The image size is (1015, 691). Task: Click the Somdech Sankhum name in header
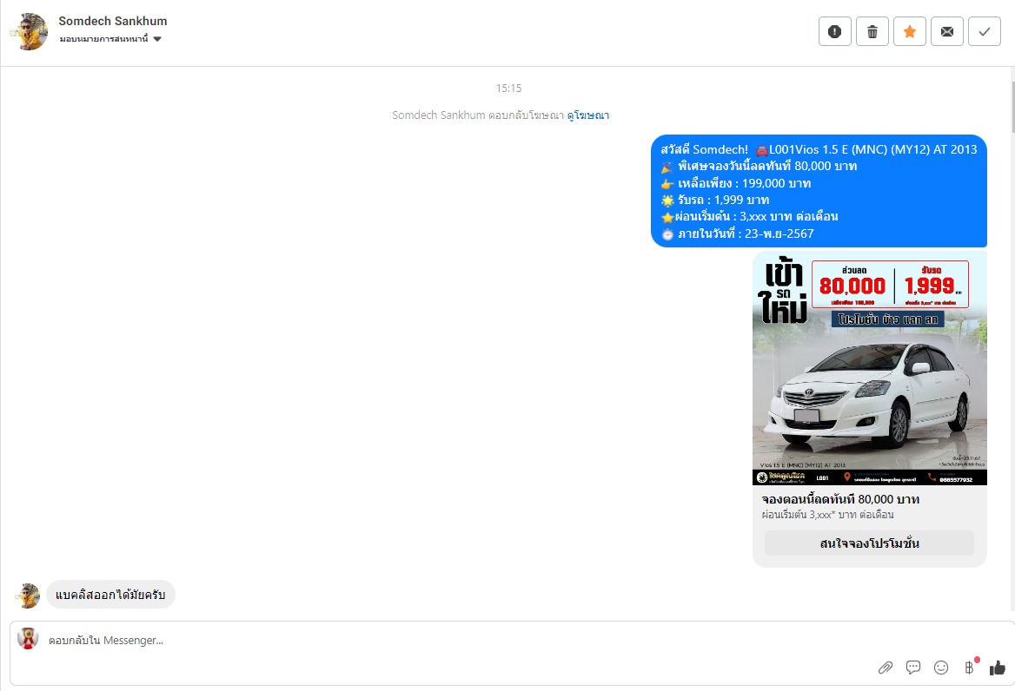(113, 21)
